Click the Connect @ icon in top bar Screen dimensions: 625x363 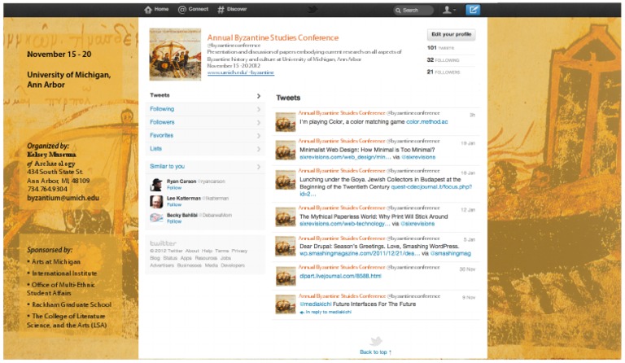coord(182,10)
